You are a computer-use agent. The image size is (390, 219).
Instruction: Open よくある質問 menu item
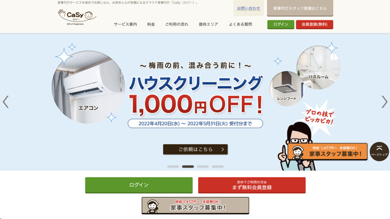(240, 24)
